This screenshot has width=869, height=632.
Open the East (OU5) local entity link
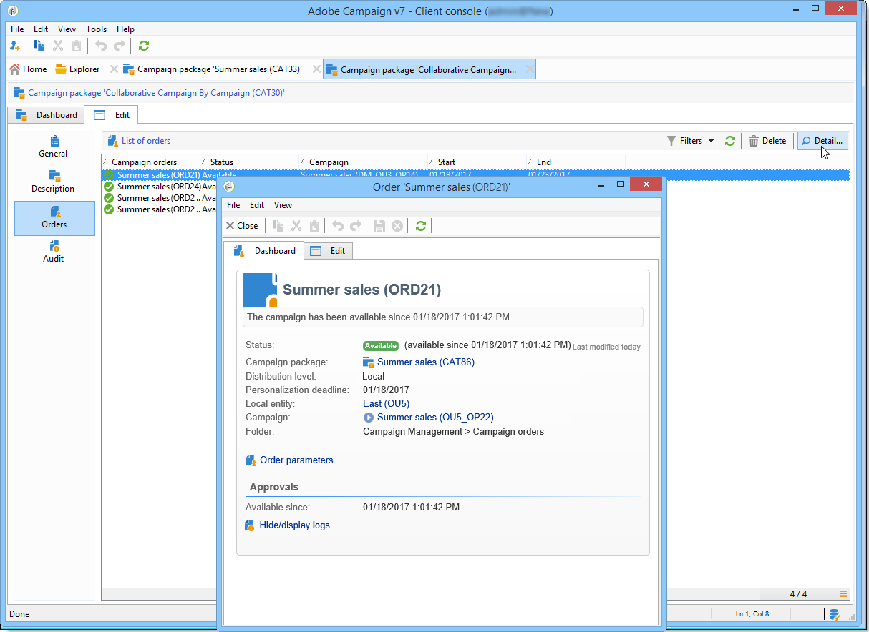[386, 404]
